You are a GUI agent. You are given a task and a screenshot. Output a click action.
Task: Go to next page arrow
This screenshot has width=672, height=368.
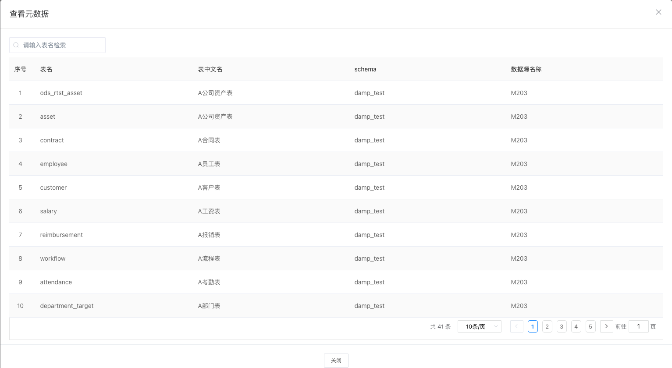tap(606, 326)
